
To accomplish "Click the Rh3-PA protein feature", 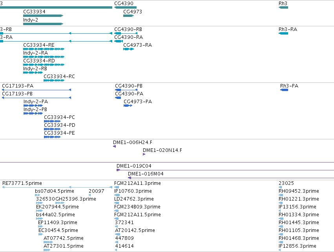I will 284,90.
